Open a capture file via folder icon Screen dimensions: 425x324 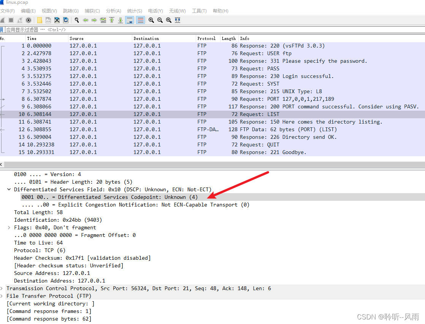tap(40, 20)
